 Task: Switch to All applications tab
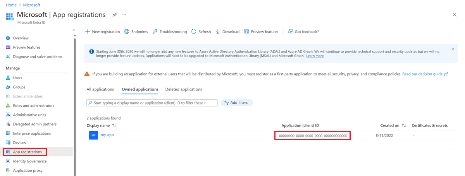click(x=100, y=89)
